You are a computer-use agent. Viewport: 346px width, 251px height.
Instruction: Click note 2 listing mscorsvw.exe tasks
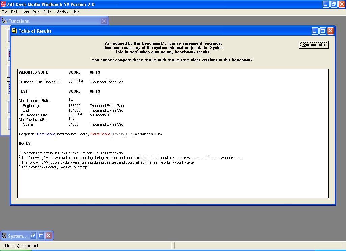(130, 158)
